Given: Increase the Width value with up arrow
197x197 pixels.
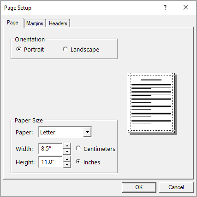Looking at the screenshot, I should click(67, 145).
